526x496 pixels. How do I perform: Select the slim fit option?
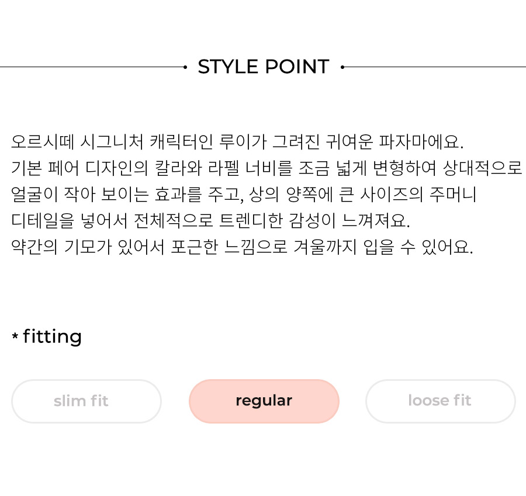point(86,401)
